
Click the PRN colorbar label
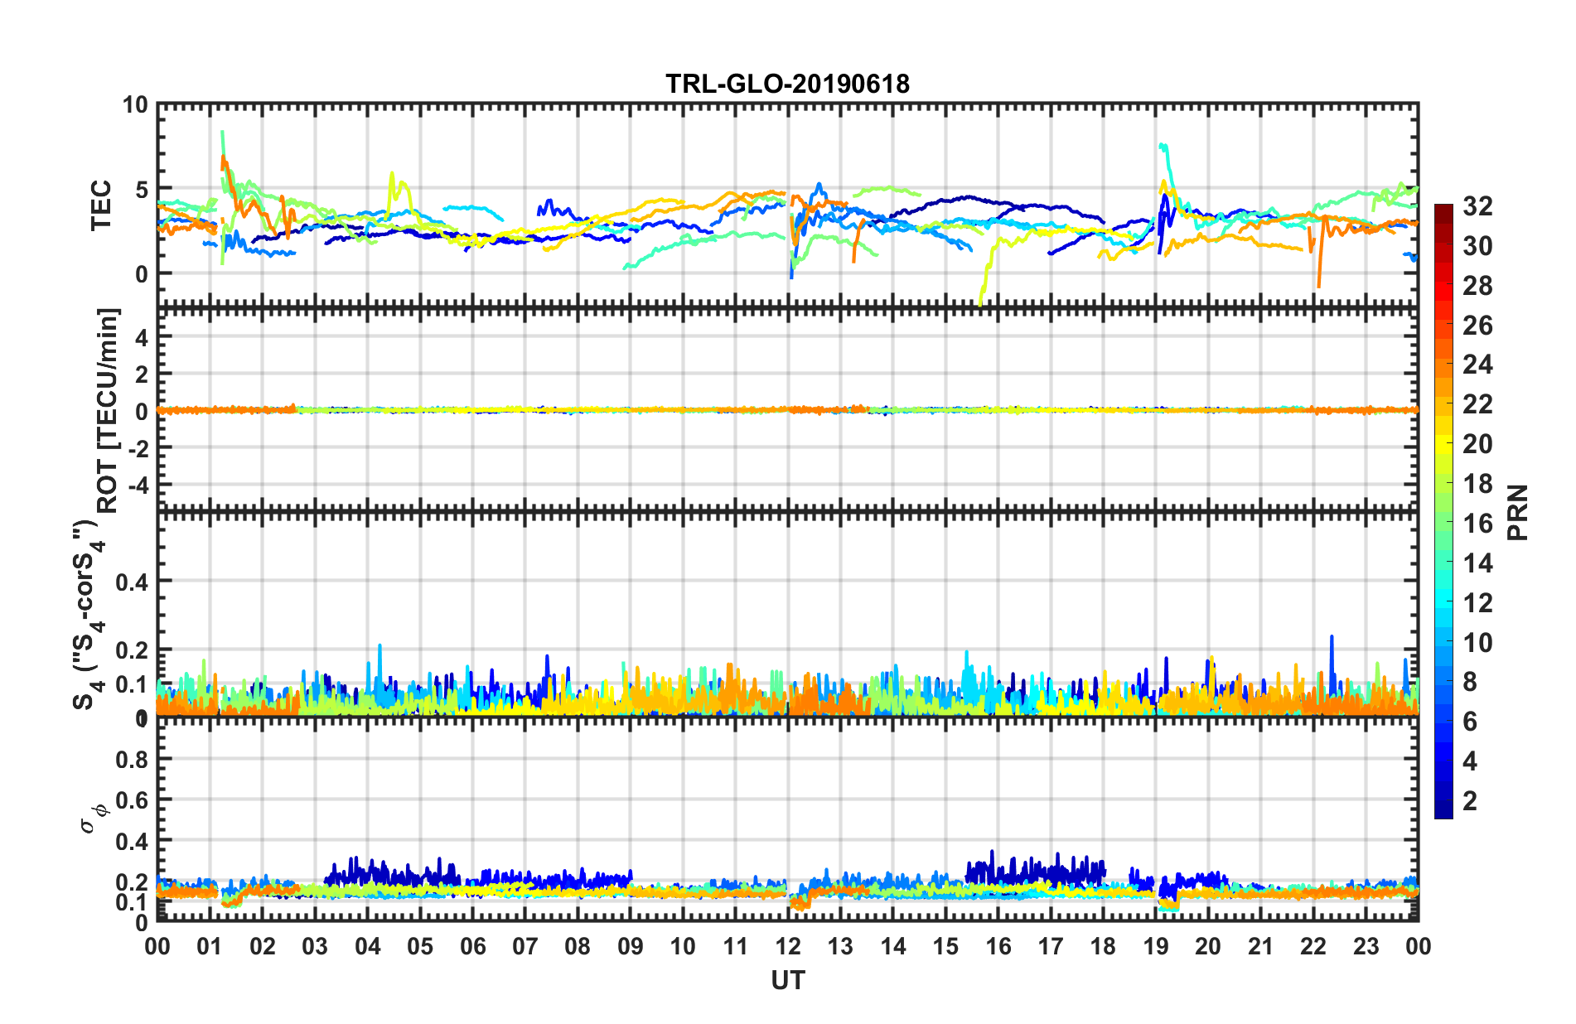[1517, 512]
